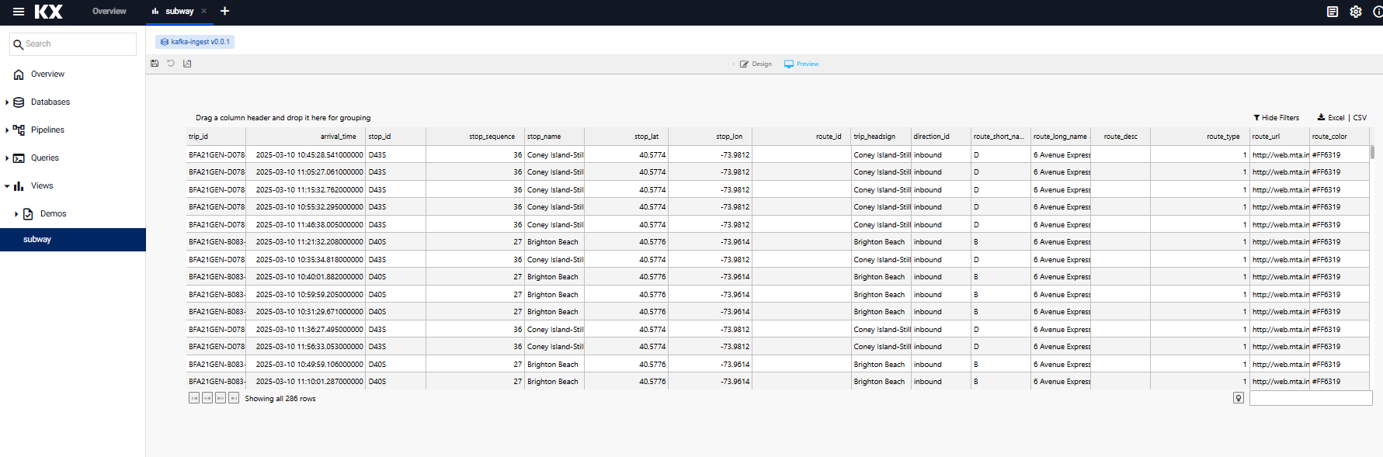Switch to Preview mode
The height and width of the screenshot is (457, 1383).
point(801,64)
